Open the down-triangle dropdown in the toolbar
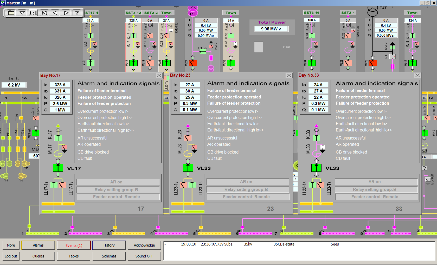This screenshot has height=265, width=437. [x=22, y=13]
